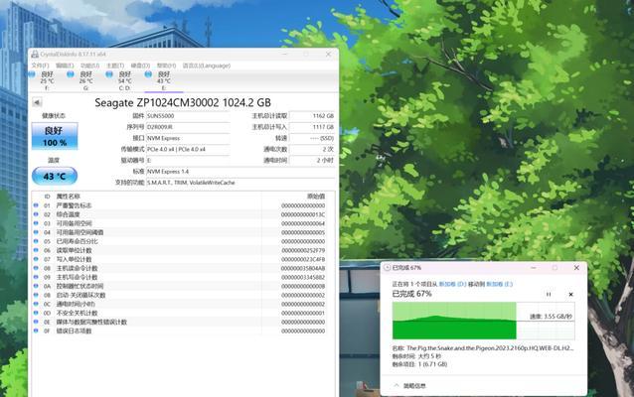Click the status dot on row 09 主机写命令计数
634x397 pixels.
click(36, 277)
